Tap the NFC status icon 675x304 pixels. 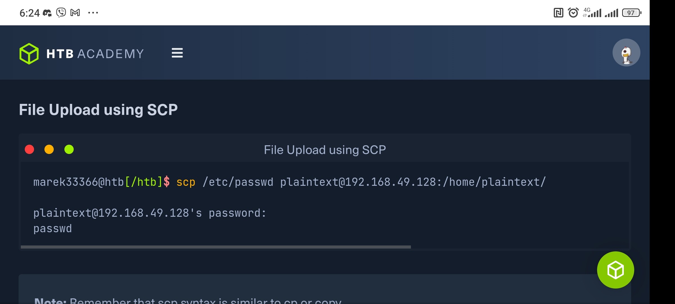[x=558, y=13]
